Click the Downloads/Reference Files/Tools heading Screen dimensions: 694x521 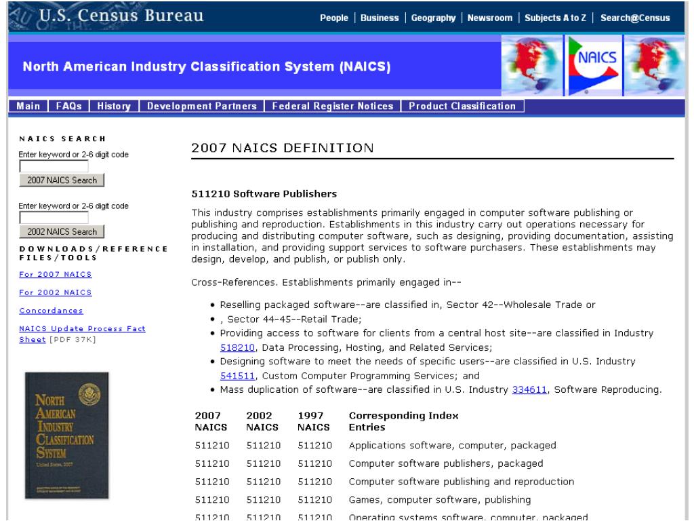pyautogui.click(x=94, y=253)
